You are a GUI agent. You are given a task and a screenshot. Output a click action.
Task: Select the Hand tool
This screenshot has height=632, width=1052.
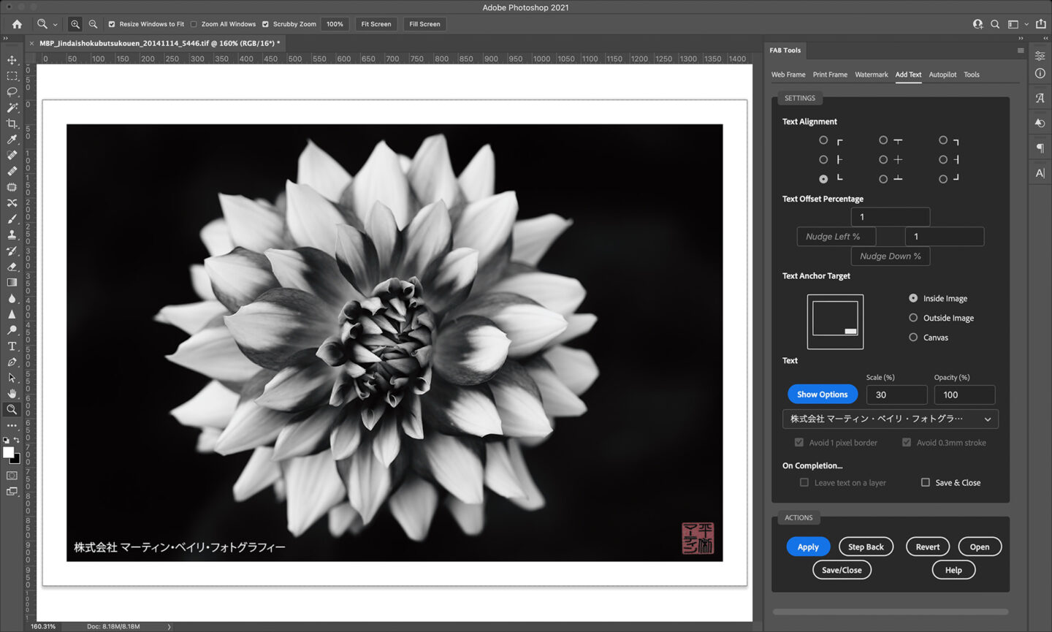[x=12, y=394]
